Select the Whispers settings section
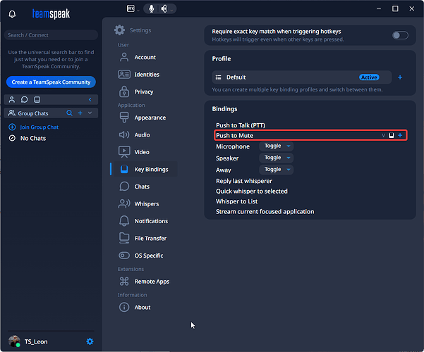This screenshot has width=424, height=352. [x=146, y=204]
